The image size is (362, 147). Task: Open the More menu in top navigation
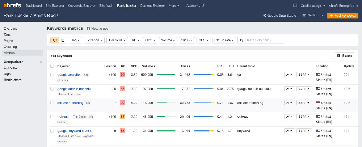[174, 5]
